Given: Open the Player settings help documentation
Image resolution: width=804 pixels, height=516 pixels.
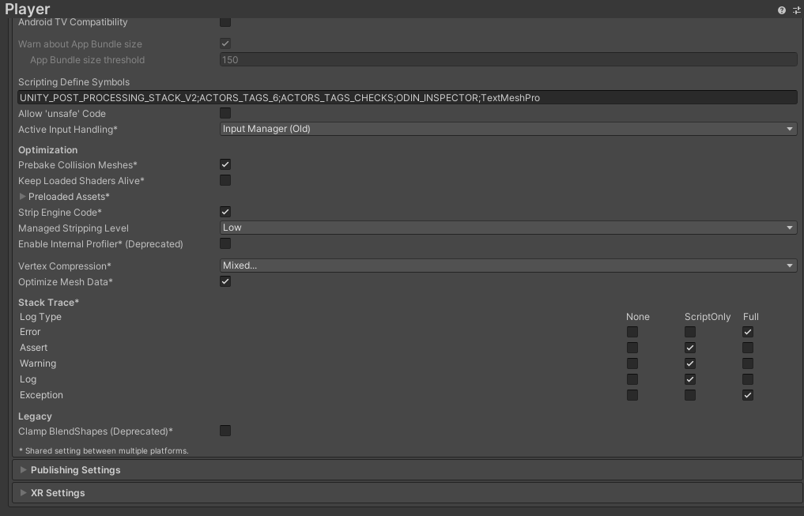Looking at the screenshot, I should click(782, 10).
